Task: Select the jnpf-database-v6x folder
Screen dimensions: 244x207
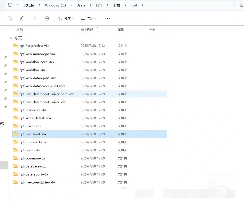Action: click(x=32, y=166)
